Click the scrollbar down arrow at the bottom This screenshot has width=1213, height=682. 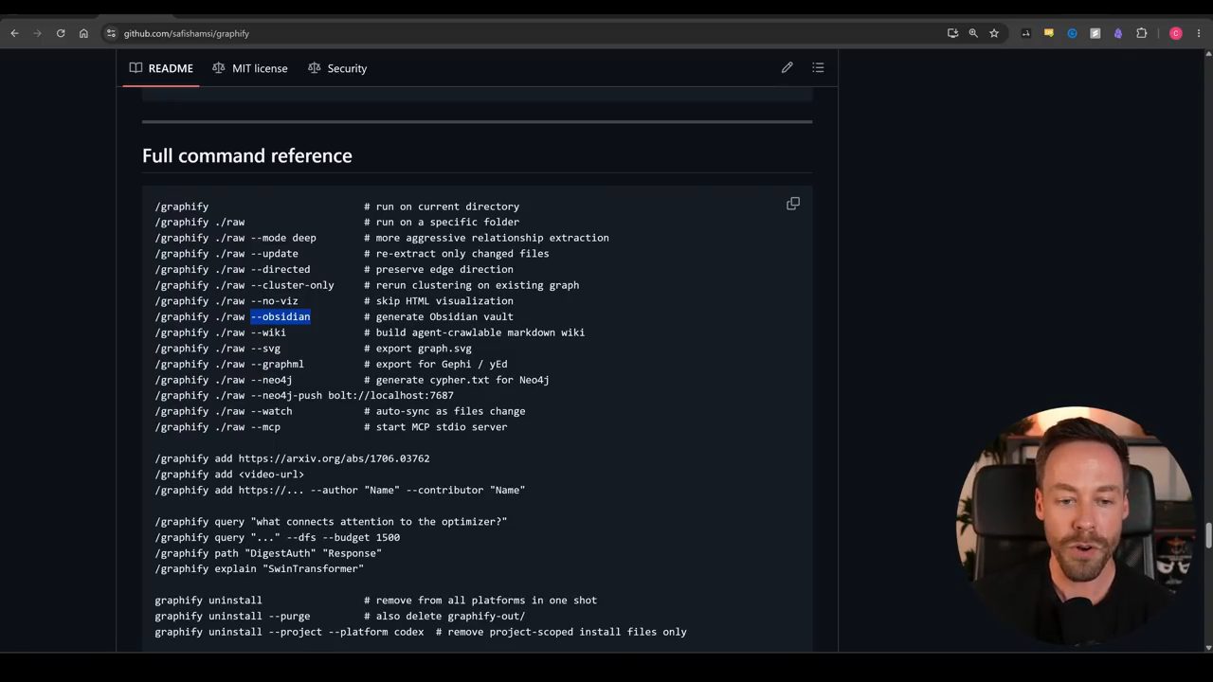pyautogui.click(x=1208, y=648)
